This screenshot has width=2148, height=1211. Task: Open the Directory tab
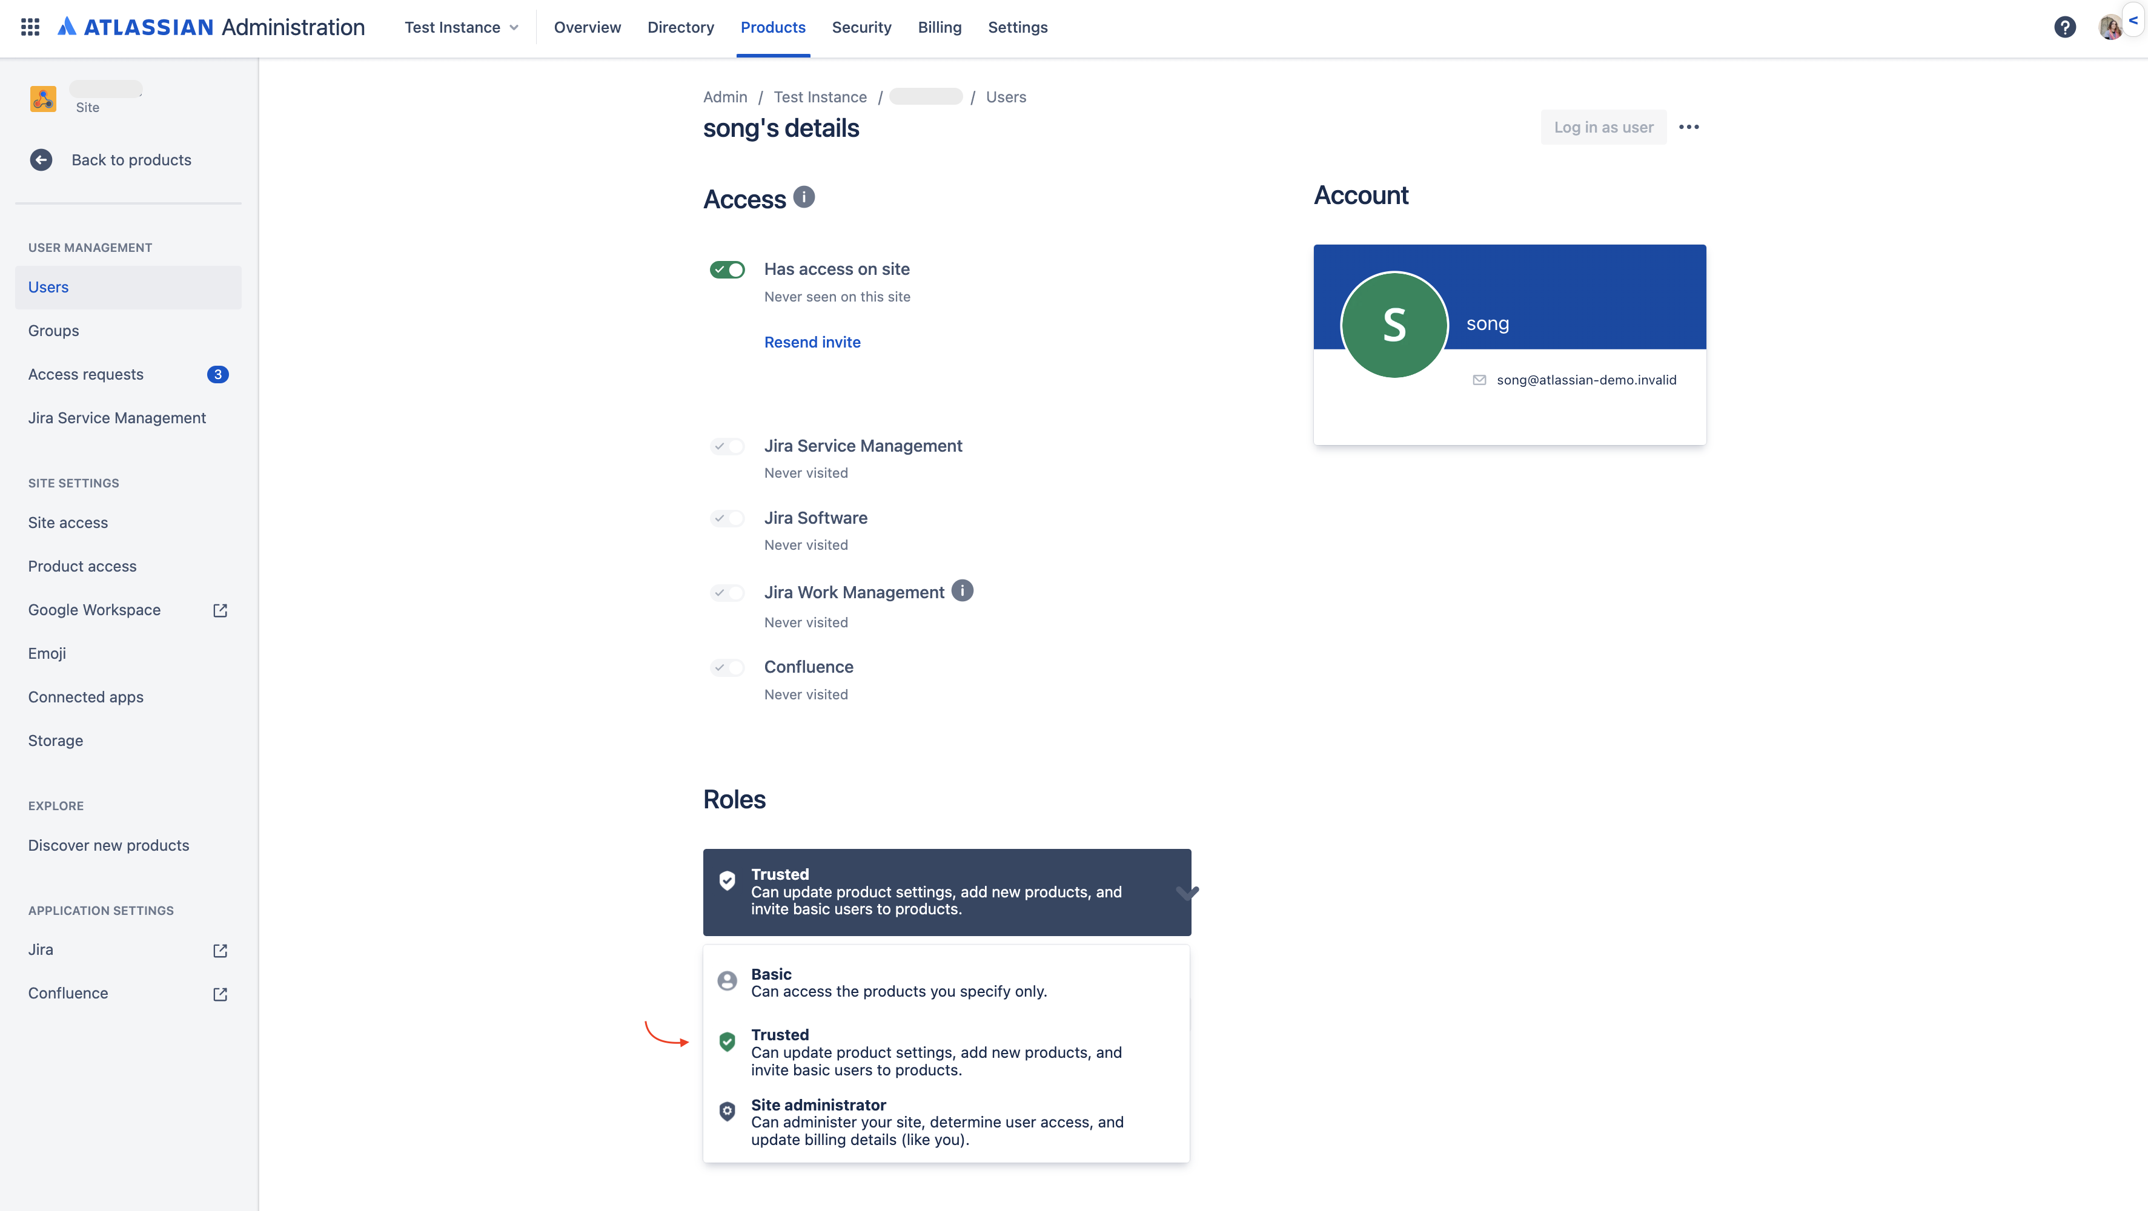tap(680, 27)
